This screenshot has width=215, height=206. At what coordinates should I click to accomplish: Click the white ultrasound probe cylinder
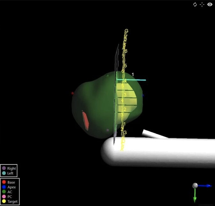(x=158, y=152)
